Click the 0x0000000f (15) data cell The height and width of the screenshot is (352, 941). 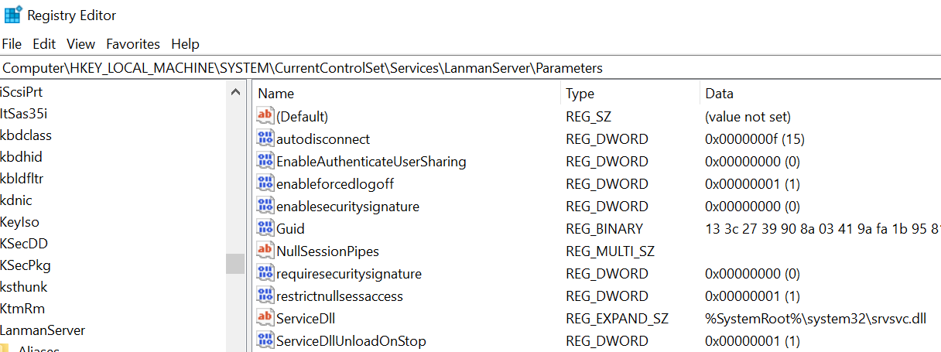click(755, 139)
